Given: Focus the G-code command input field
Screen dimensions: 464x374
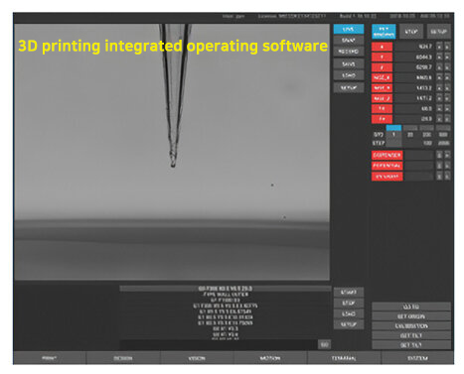Looking at the screenshot, I should pyautogui.click(x=219, y=344).
